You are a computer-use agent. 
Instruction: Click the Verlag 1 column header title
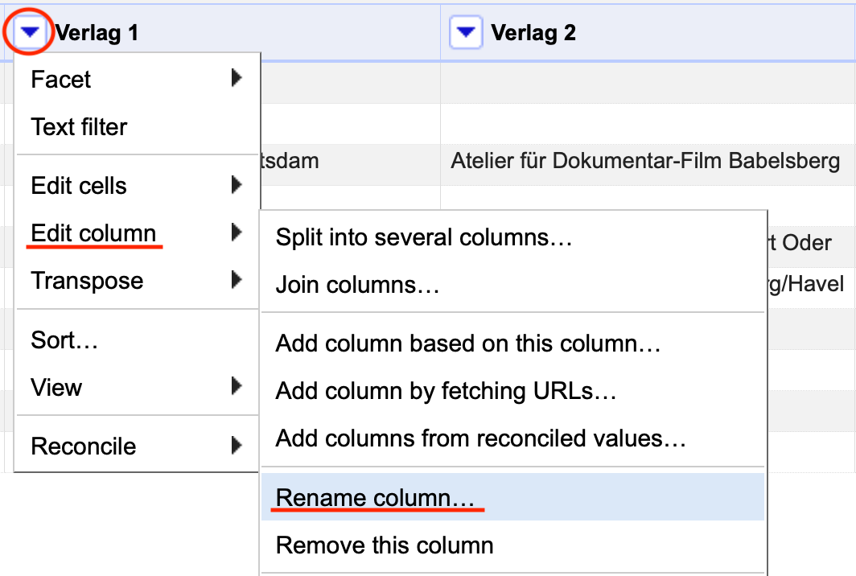click(x=97, y=33)
